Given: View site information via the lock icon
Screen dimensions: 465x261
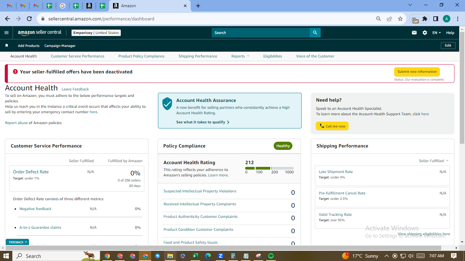Looking at the screenshot, I should (x=43, y=19).
